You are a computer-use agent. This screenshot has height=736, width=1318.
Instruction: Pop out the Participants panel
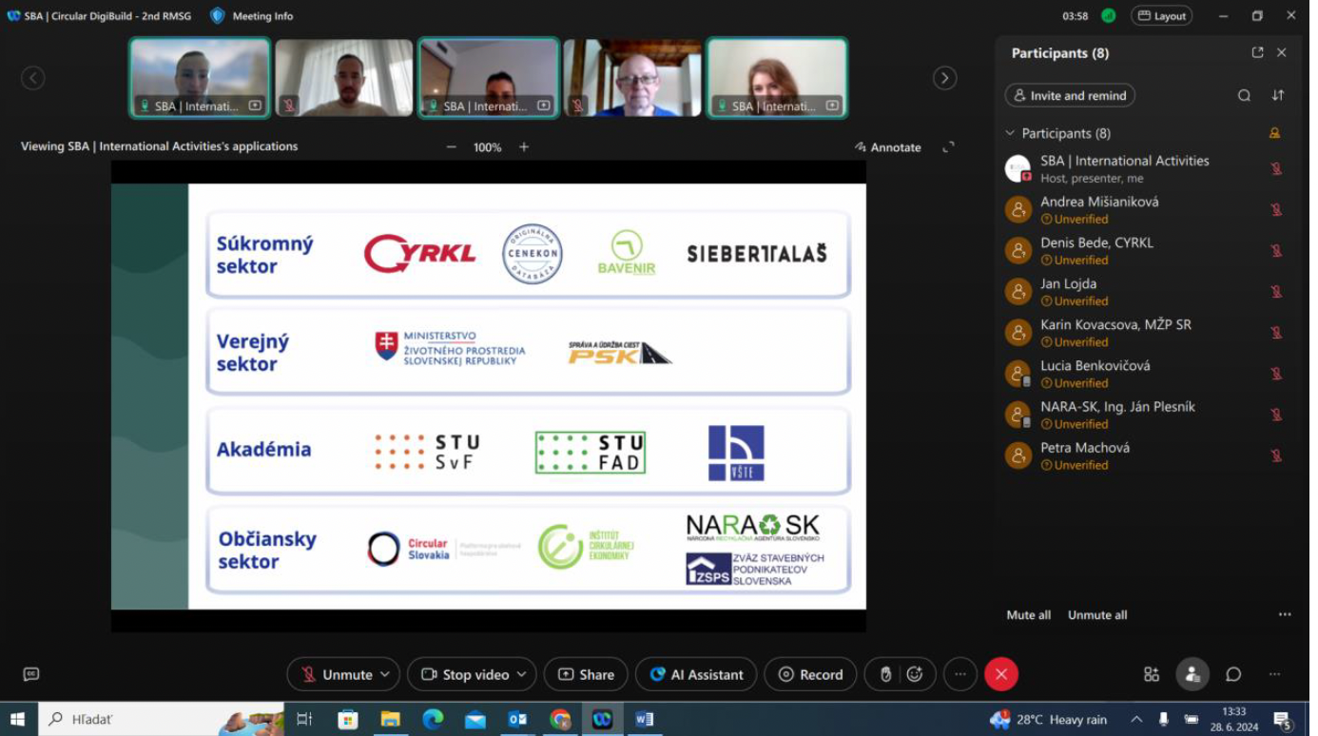(1257, 53)
